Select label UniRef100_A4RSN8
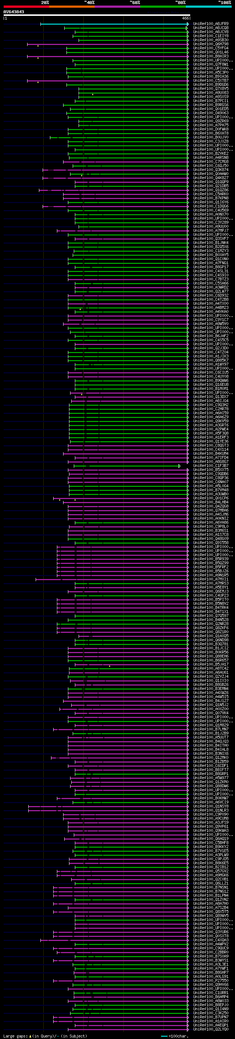 pyautogui.click(x=211, y=158)
